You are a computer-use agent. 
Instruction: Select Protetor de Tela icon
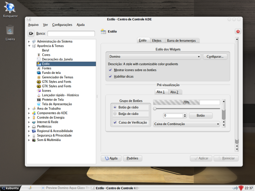pos(39,100)
